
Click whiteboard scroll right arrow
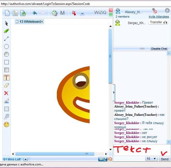point(106,154)
